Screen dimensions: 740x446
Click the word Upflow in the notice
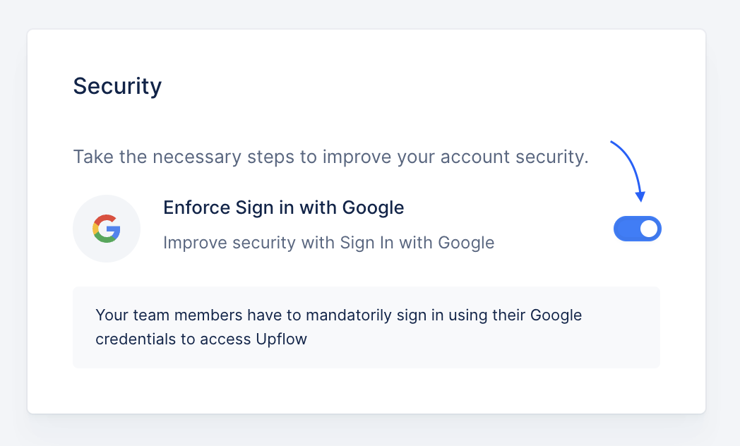281,339
